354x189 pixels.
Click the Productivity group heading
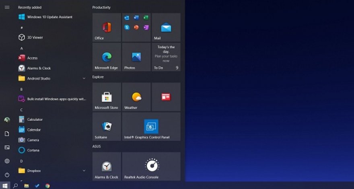[x=101, y=8]
